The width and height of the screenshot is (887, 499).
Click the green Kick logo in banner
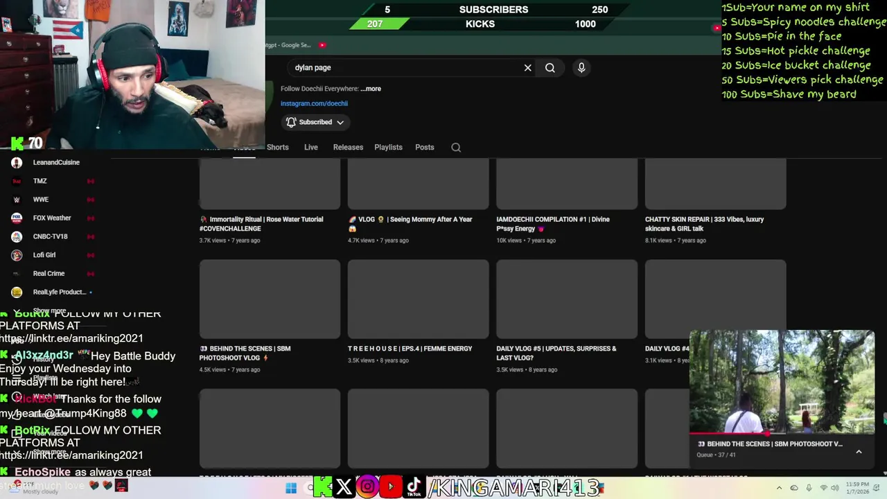tap(322, 487)
